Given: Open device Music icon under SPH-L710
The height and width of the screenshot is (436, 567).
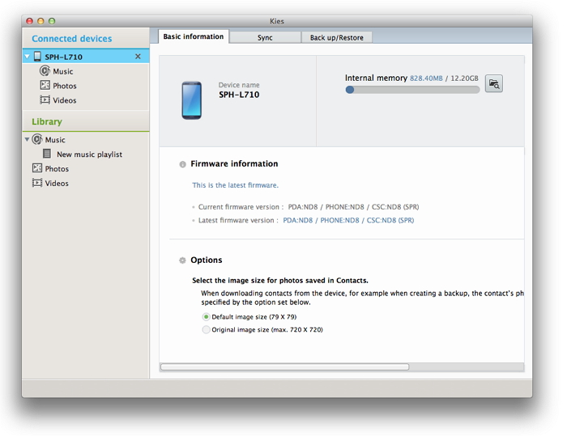Looking at the screenshot, I should pos(45,71).
